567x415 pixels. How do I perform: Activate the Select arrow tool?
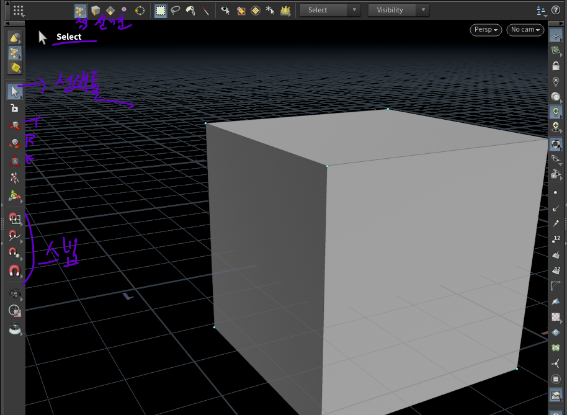pos(15,91)
